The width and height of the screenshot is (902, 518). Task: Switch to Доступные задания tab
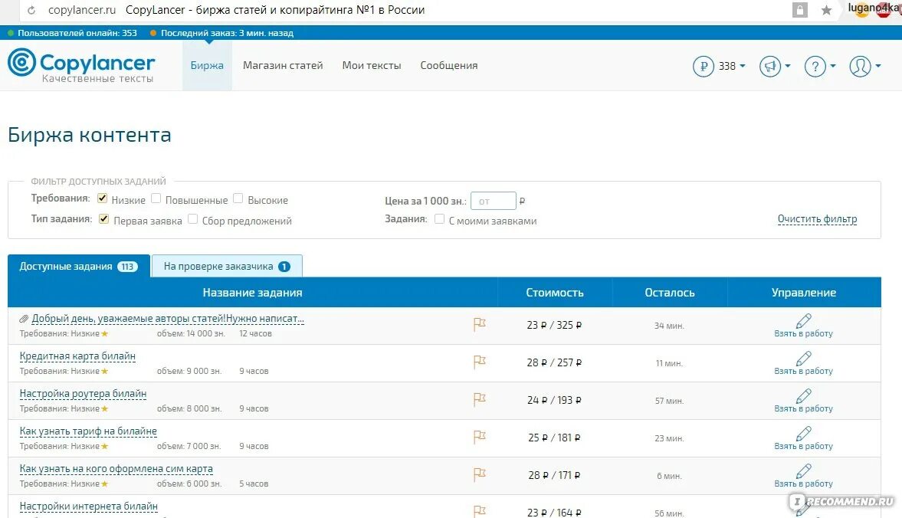click(x=79, y=266)
